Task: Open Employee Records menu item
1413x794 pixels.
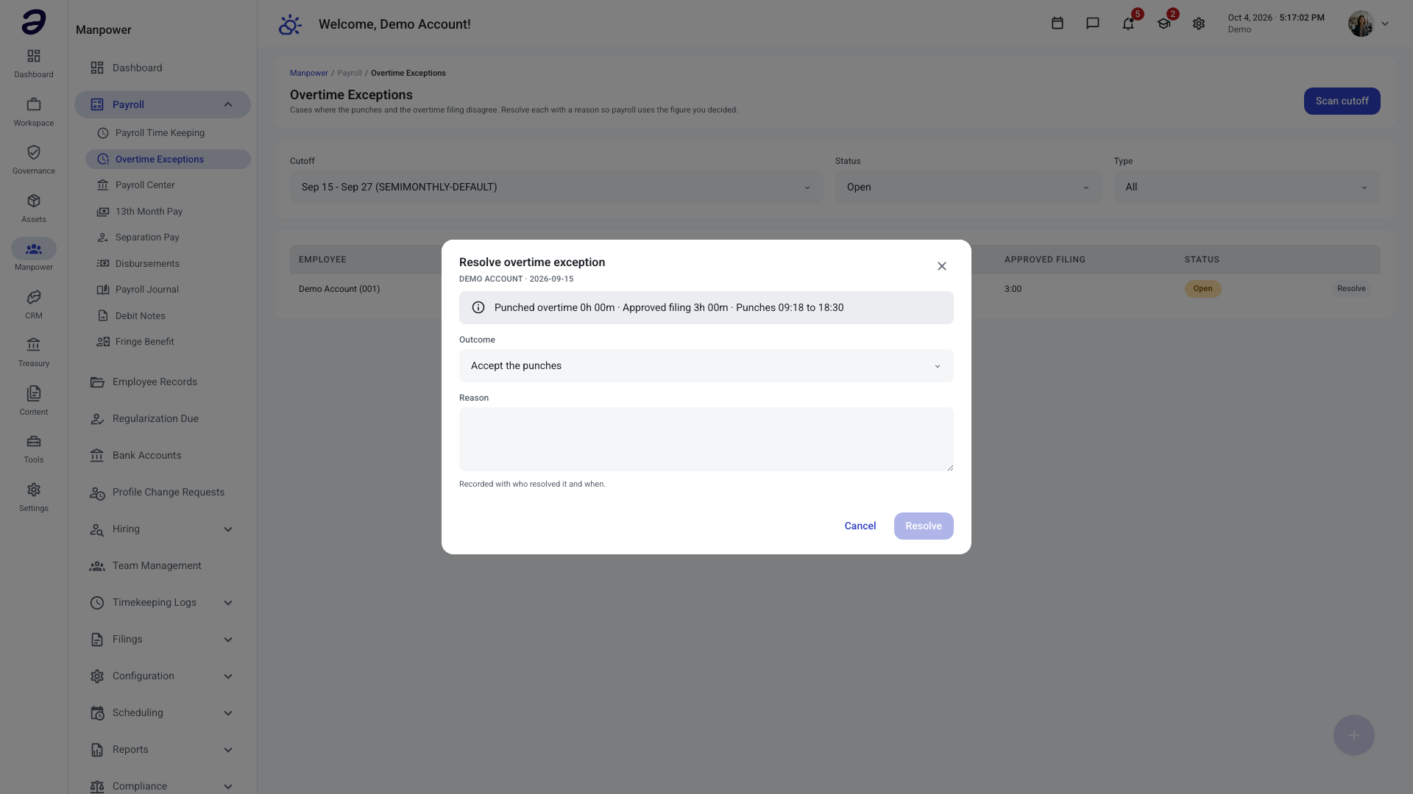Action: pyautogui.click(x=163, y=382)
